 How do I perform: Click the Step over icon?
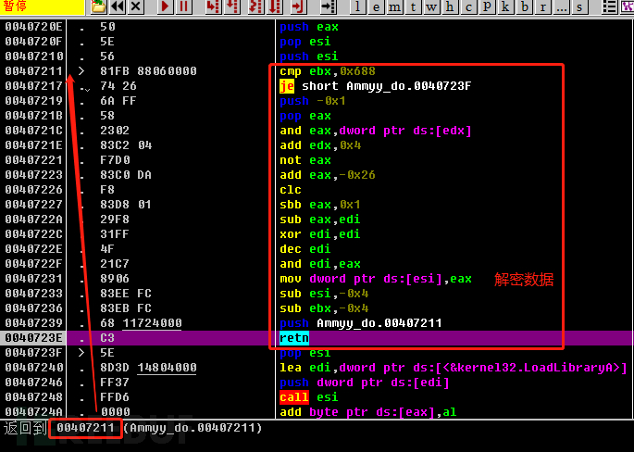coord(231,6)
